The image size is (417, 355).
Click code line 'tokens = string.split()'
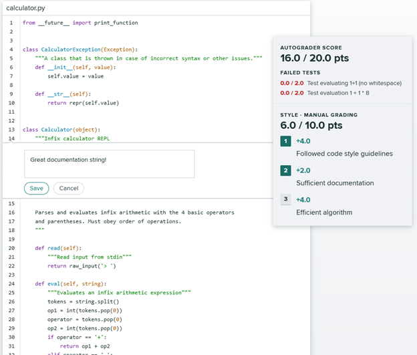(x=84, y=302)
